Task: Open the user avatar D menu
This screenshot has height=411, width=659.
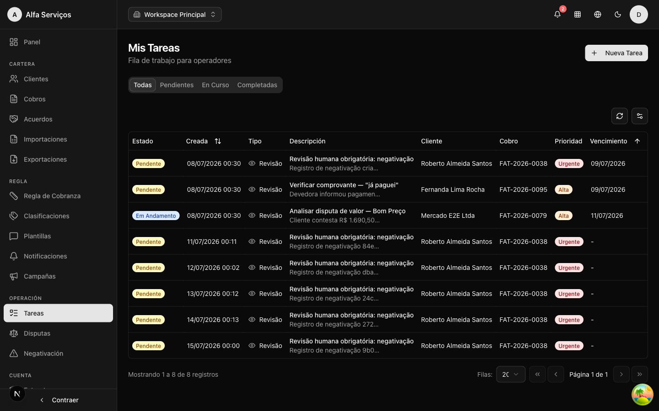Action: click(639, 15)
